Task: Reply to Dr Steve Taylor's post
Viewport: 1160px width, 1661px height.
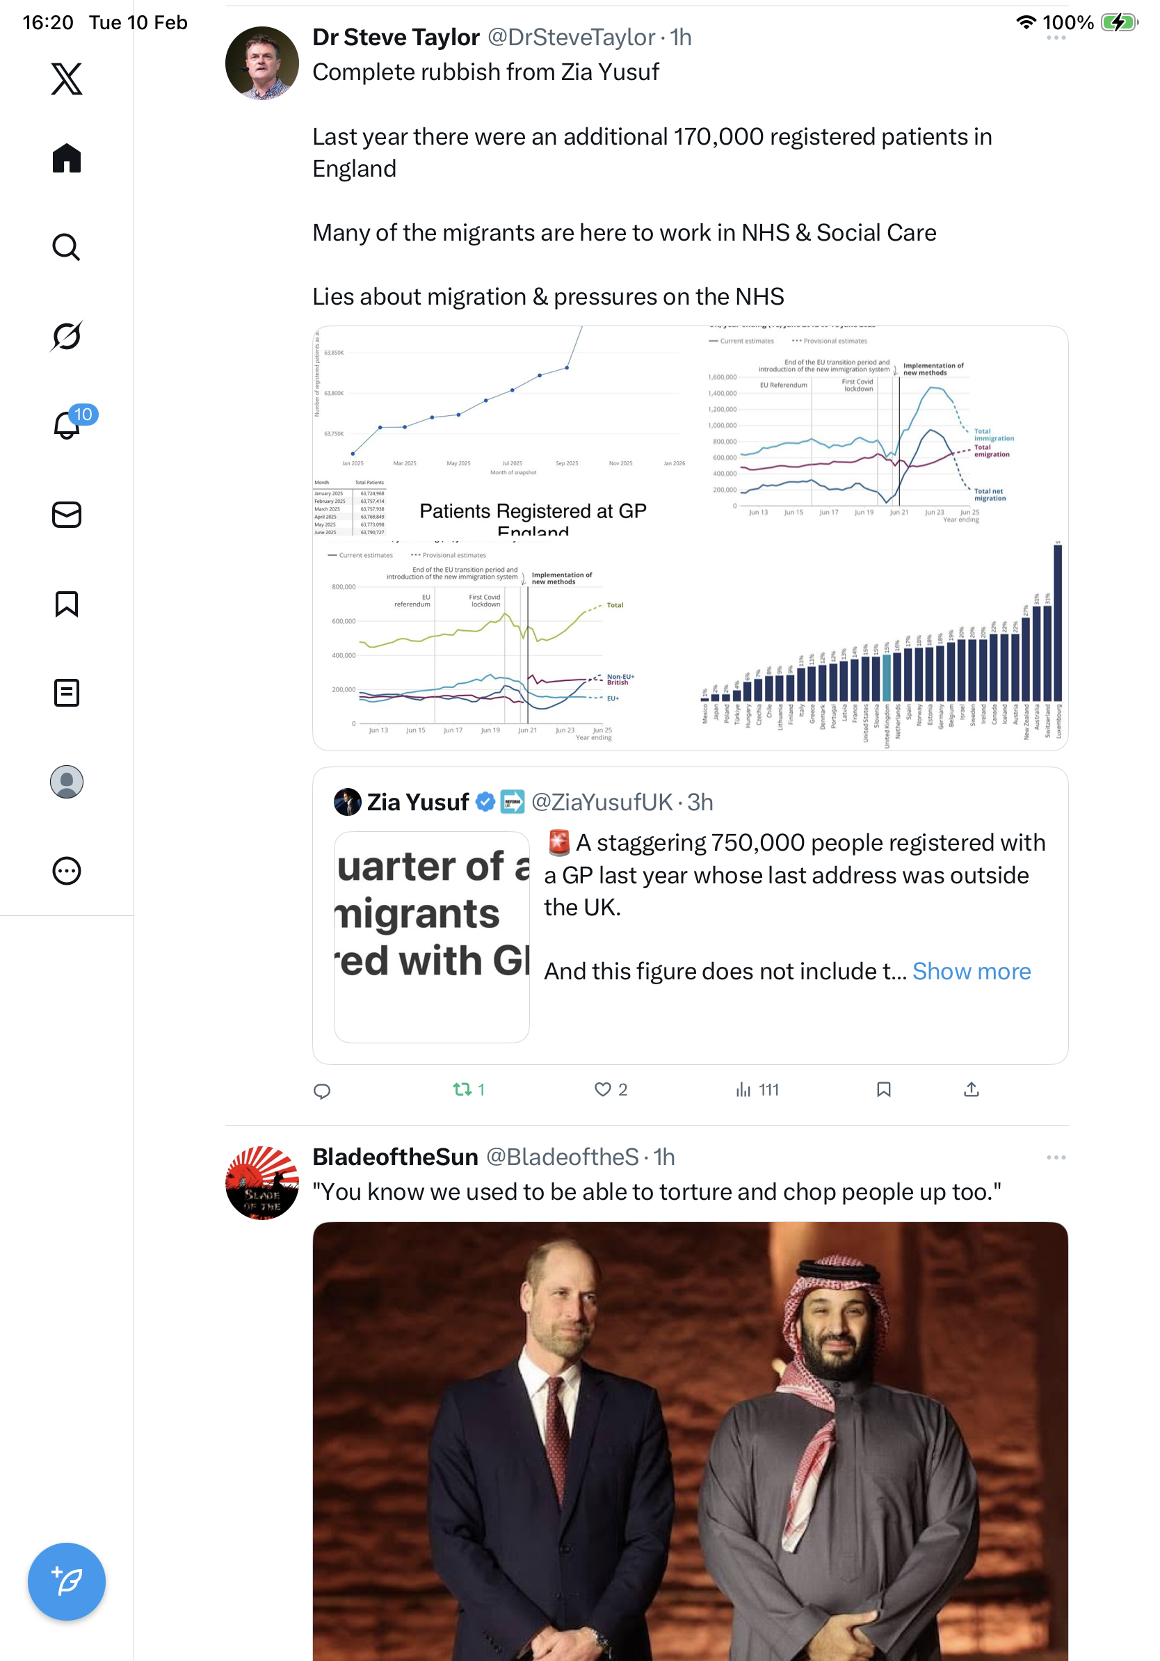Action: click(x=322, y=1090)
